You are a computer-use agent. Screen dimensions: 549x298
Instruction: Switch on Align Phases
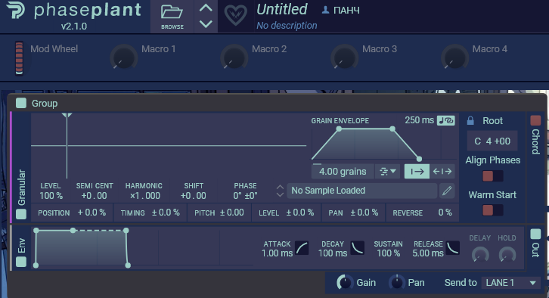tap(492, 175)
